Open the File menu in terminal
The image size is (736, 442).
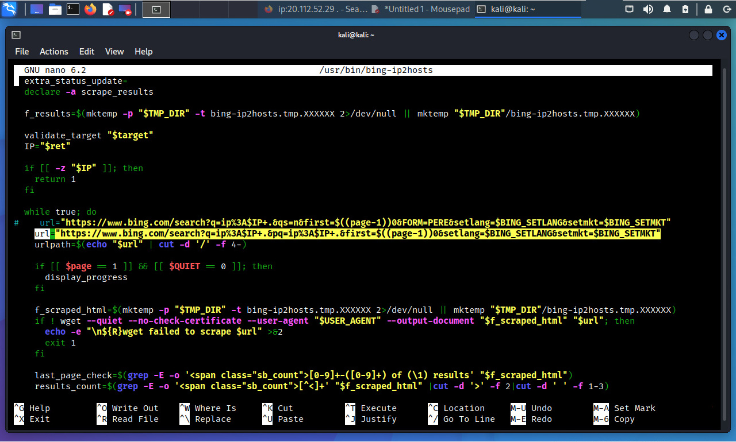pos(22,51)
